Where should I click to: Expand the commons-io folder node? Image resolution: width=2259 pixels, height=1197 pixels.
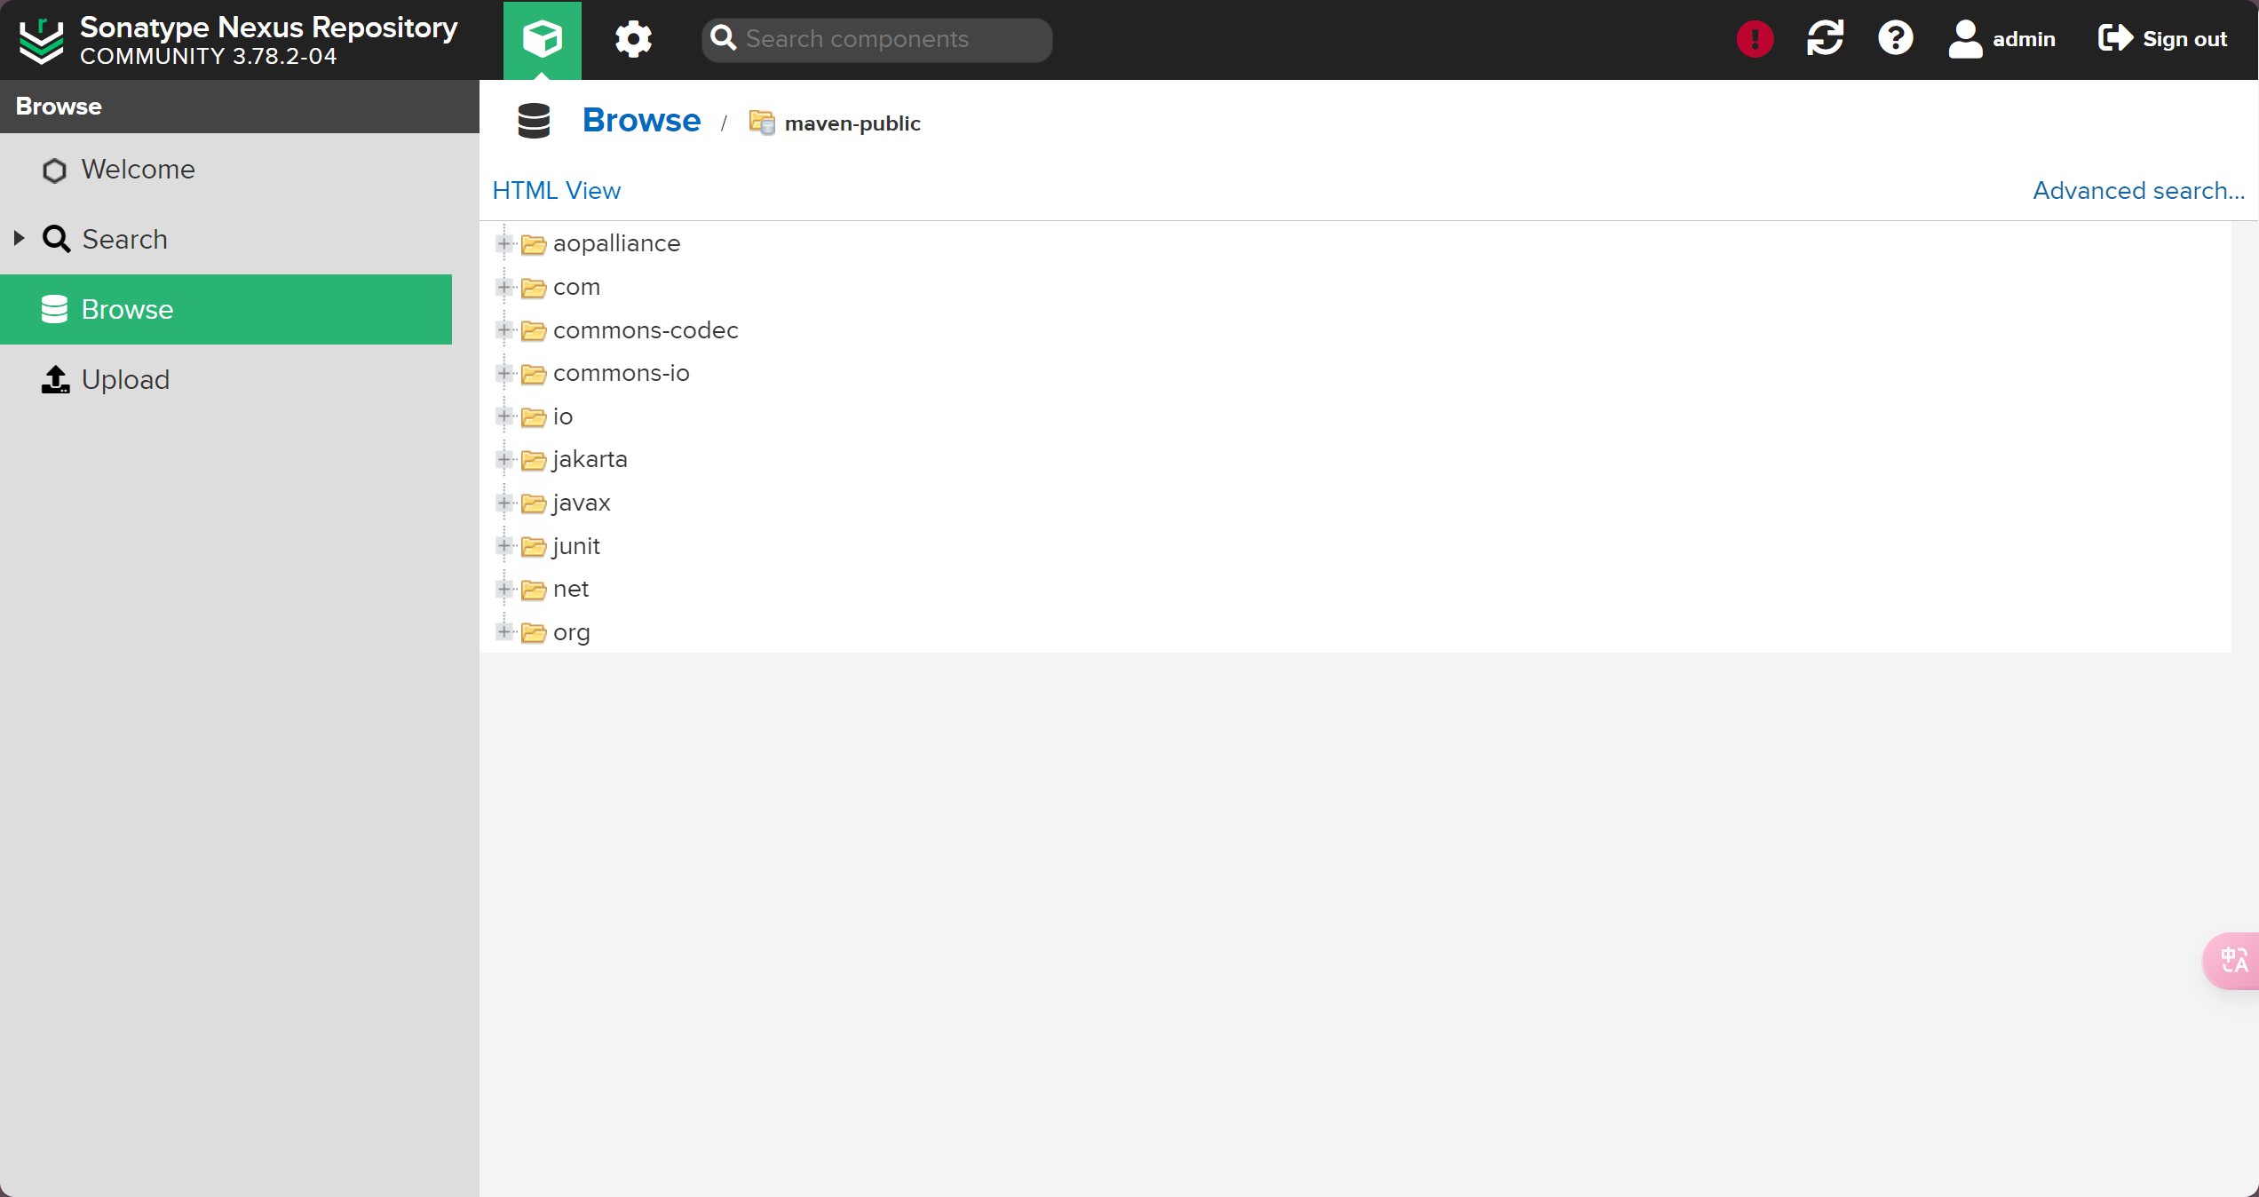(x=504, y=373)
